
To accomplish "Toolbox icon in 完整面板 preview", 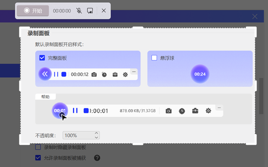I will [115, 74].
